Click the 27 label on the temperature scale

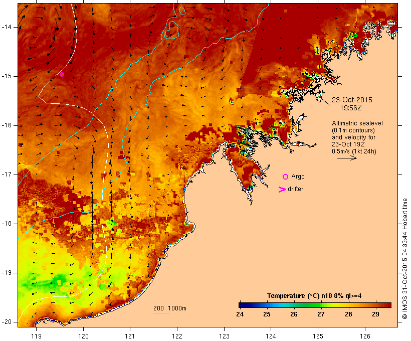pyautogui.click(x=321, y=314)
